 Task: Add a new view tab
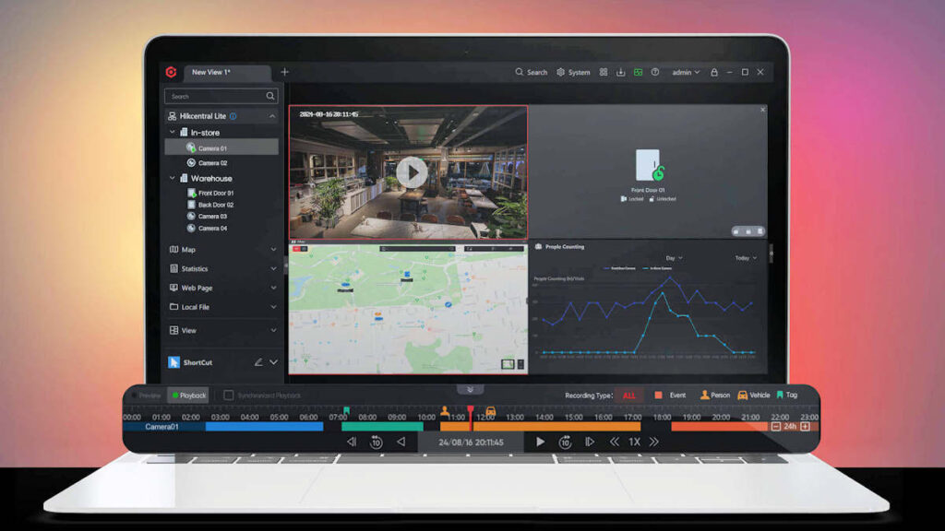tap(284, 72)
